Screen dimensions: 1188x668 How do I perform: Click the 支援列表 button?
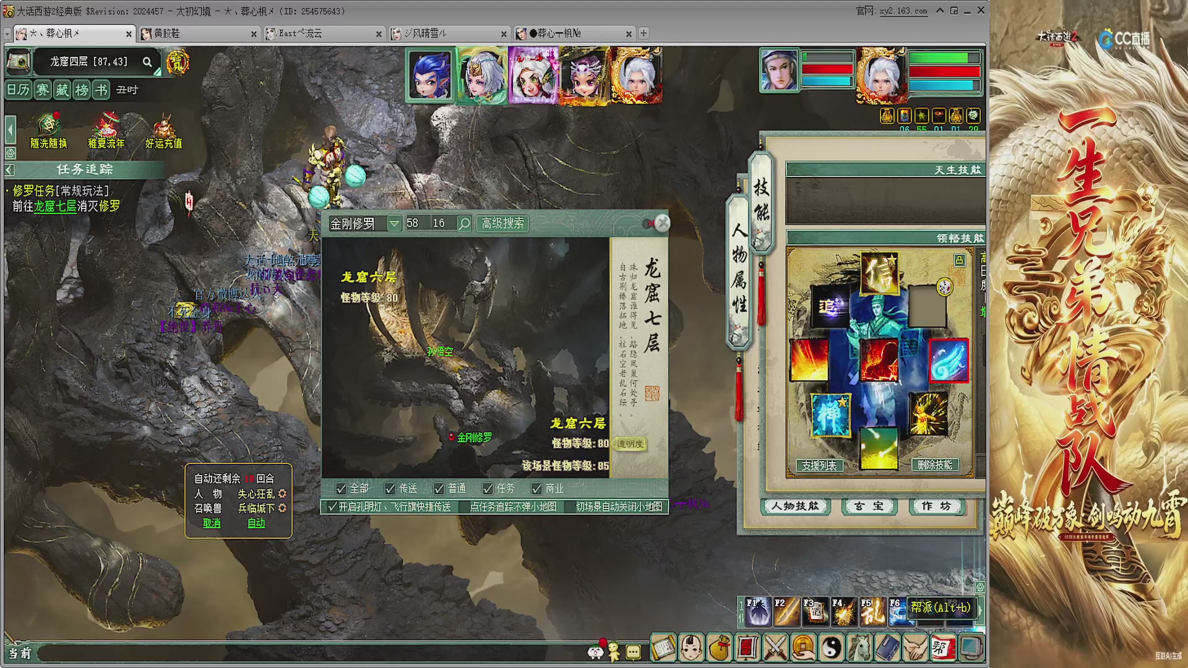819,465
